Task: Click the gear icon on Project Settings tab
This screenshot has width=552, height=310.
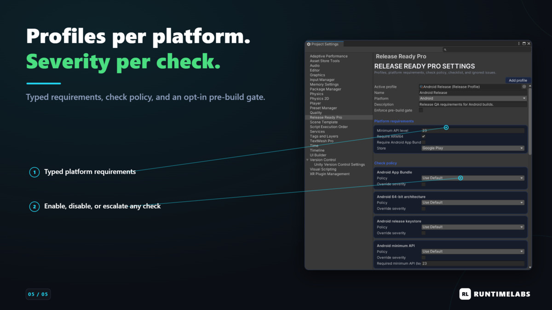Action: tap(309, 44)
